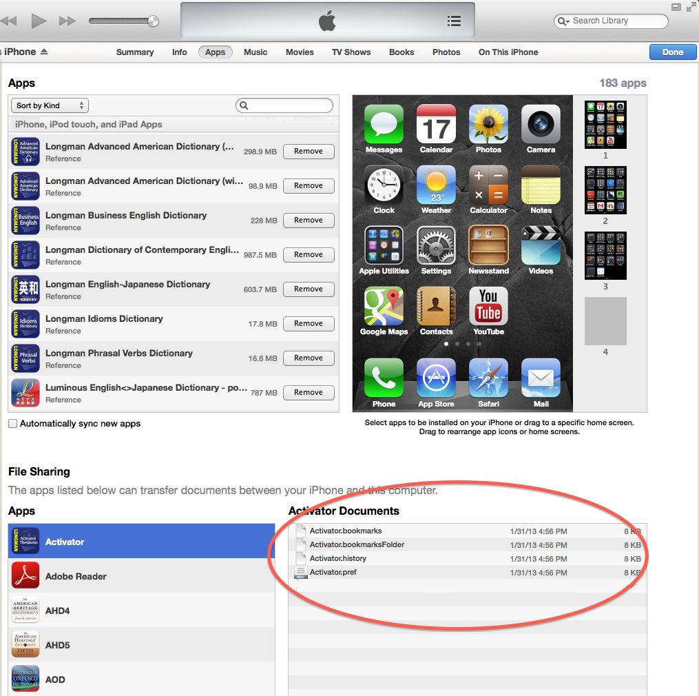
Task: Click the Fast Forward button
Action: pyautogui.click(x=67, y=21)
